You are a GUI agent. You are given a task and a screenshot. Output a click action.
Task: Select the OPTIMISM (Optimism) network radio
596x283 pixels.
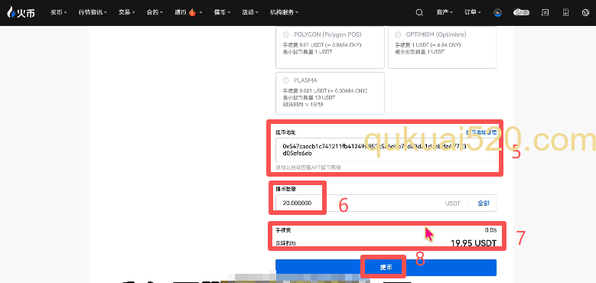coord(398,34)
